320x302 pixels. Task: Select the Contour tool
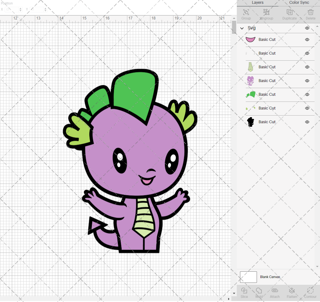pyautogui.click(x=310, y=291)
